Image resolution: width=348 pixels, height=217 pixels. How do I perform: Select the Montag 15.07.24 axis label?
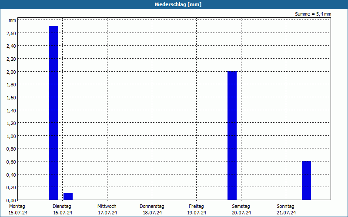pyautogui.click(x=18, y=210)
